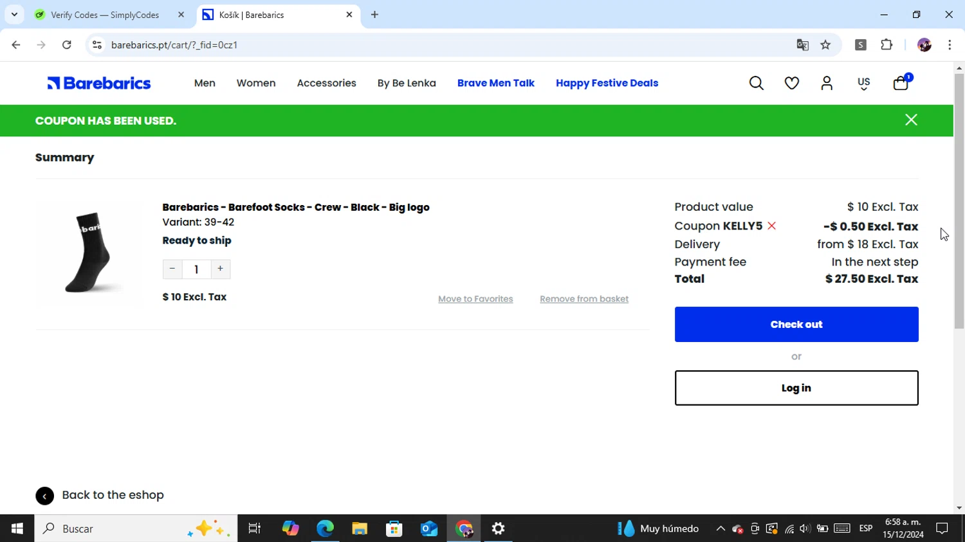The image size is (965, 542).
Task: Go back in browser history
Action: [x=16, y=45]
